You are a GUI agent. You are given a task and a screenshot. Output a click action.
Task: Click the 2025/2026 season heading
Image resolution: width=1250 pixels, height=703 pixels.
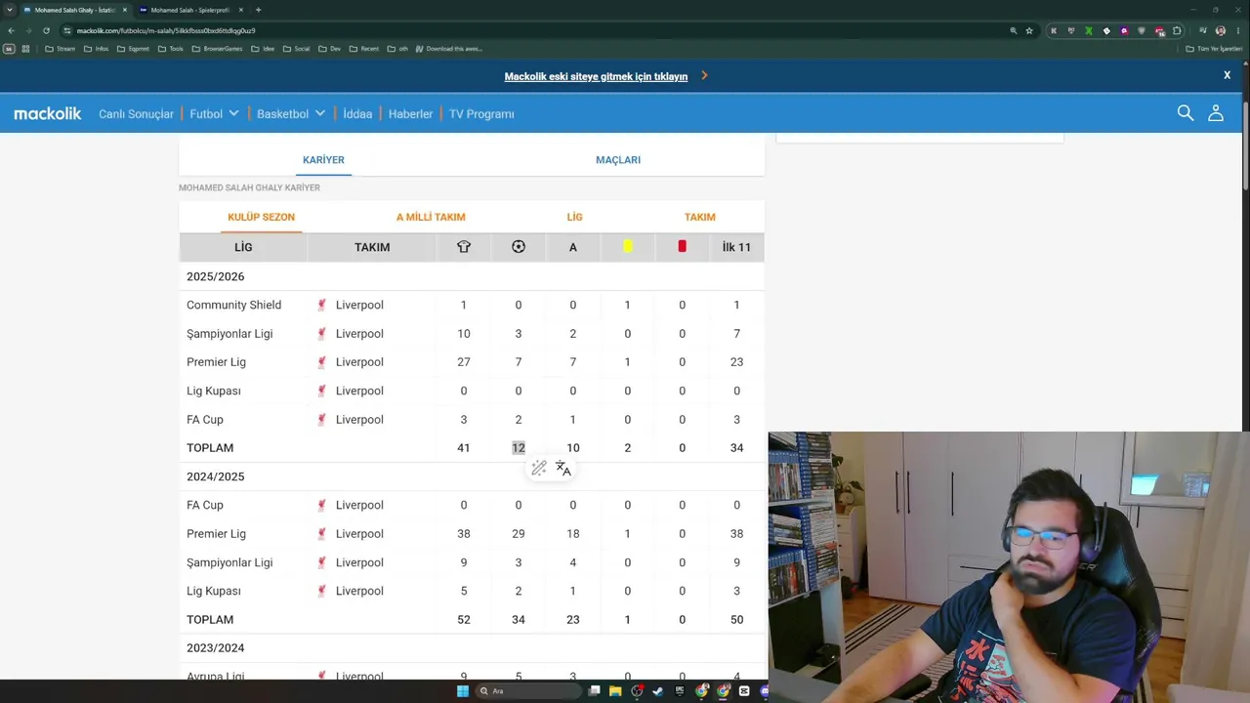(216, 276)
